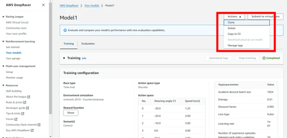Viewport: 287px width, 138px height.
Task: Click Submit to virtual race button
Action: 265,16
